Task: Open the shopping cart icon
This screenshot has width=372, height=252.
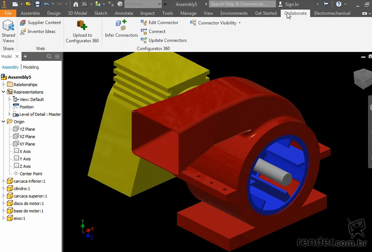Action: pyautogui.click(x=326, y=4)
